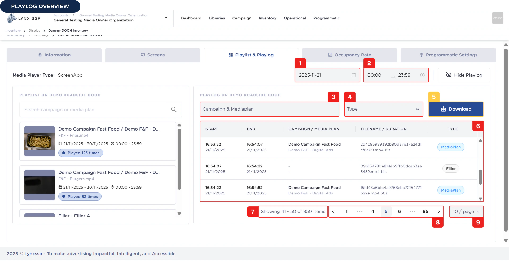Screen dimensions: 509x261
Task: Open the Programmatic menu
Action: coord(326,18)
